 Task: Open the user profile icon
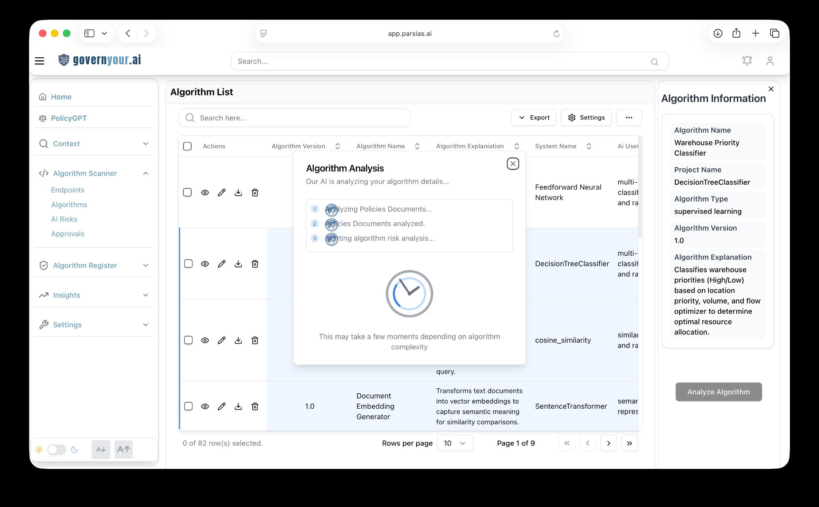(770, 61)
